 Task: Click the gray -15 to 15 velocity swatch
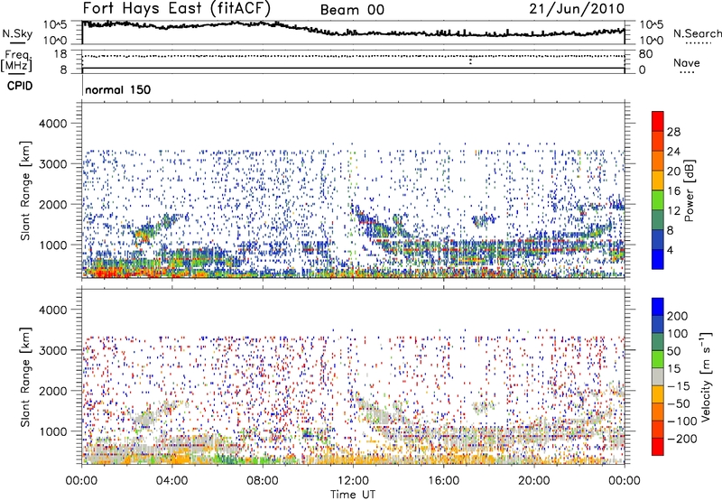[658, 376]
